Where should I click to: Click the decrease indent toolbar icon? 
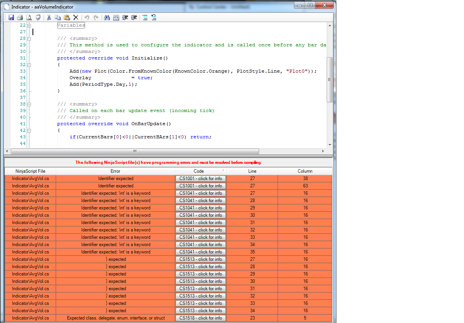pyautogui.click(x=125, y=17)
